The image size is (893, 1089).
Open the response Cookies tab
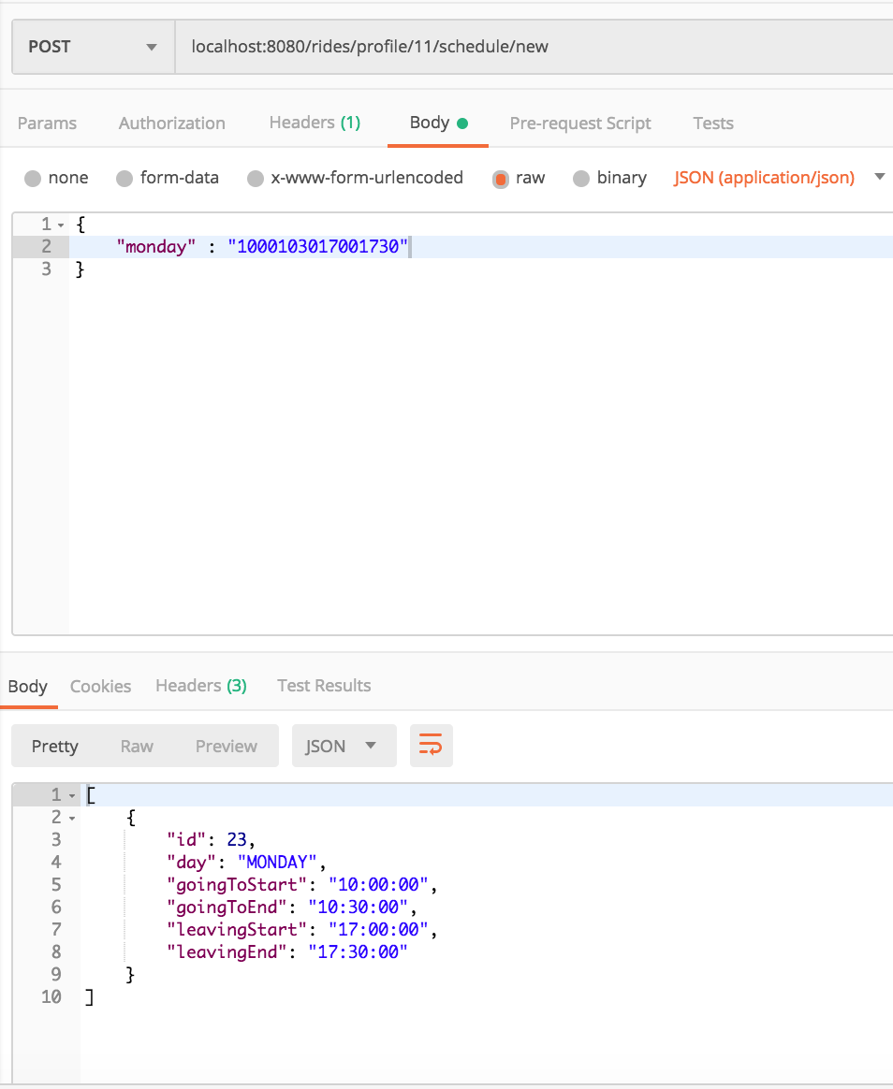point(101,686)
